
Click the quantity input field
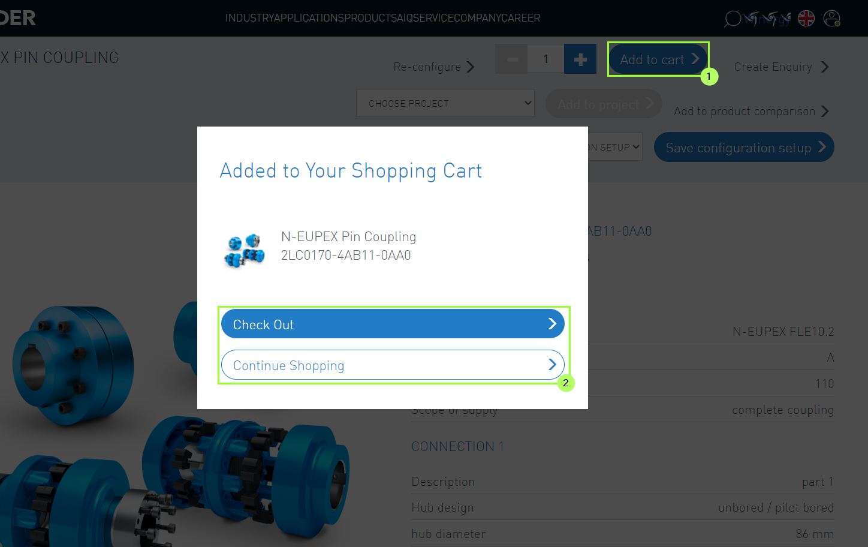[546, 59]
